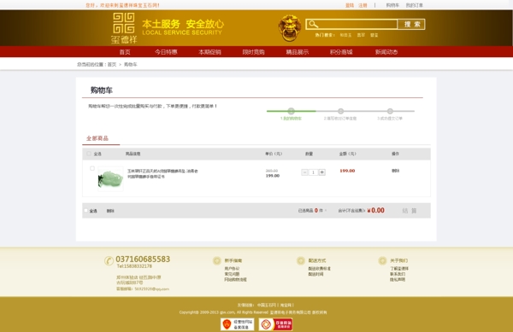Check the jade pendant item checkbox
Screen dimensions: 513x332
[92, 168]
